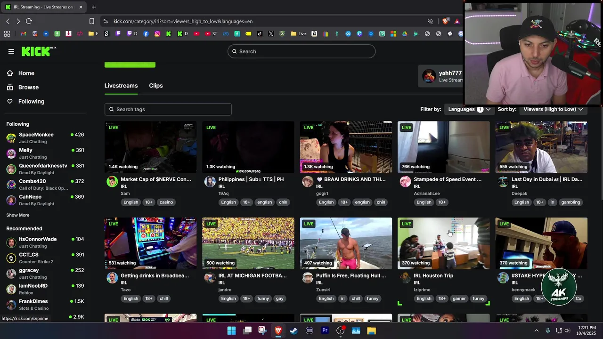Open Melly channel in Following
Image resolution: width=603 pixels, height=339 pixels.
(x=45, y=153)
